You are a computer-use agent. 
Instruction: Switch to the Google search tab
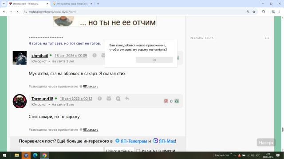click(72, 4)
